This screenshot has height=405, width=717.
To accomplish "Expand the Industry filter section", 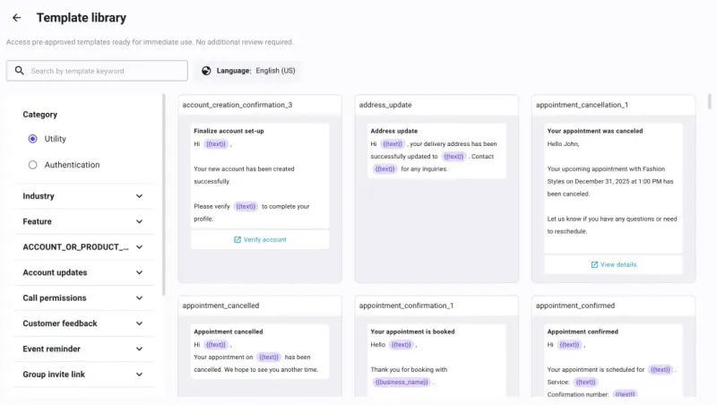I will coord(83,196).
